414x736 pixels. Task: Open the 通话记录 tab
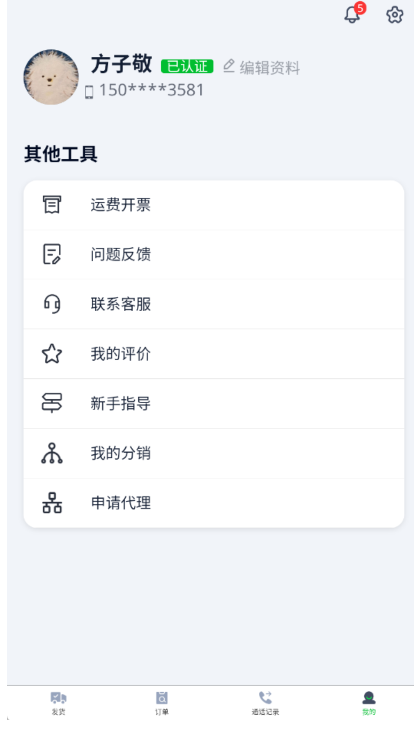point(265,703)
